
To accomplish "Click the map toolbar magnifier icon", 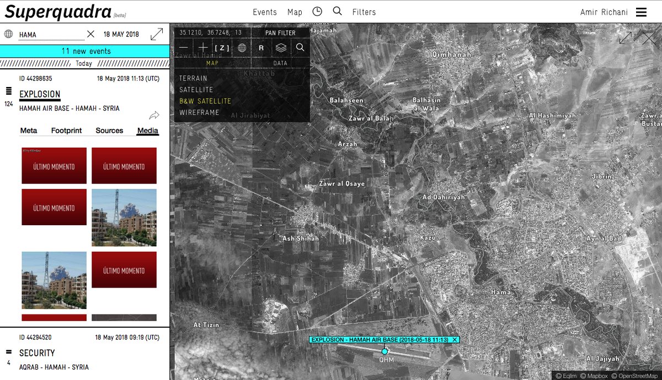I will [x=300, y=48].
